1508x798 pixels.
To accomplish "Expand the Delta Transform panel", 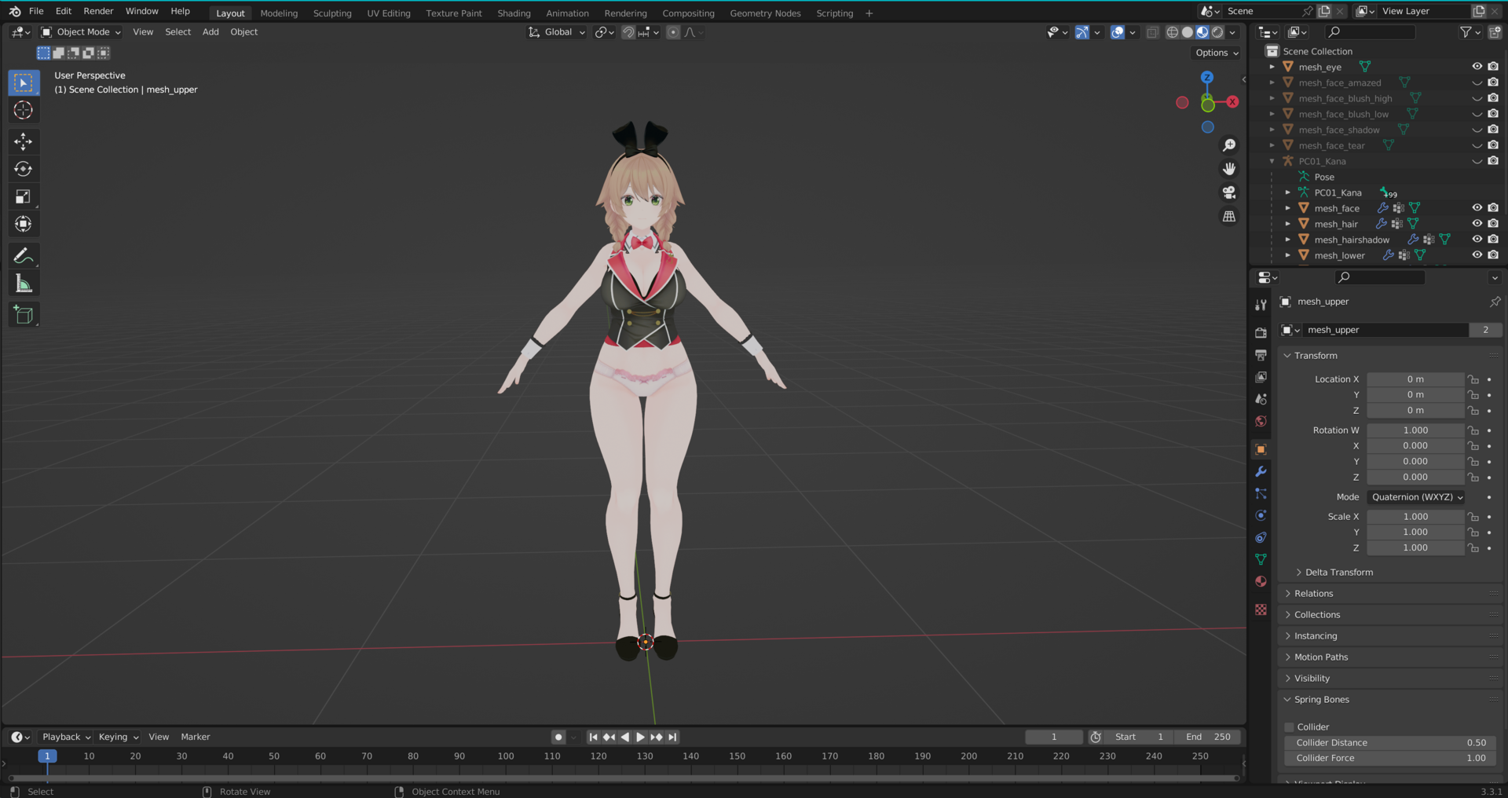I will click(x=1338, y=573).
